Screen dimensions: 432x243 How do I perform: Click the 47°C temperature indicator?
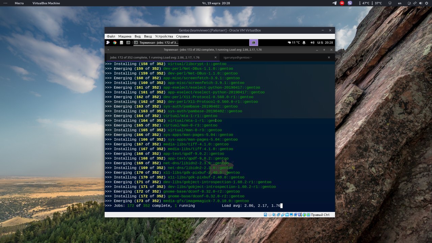363,3
